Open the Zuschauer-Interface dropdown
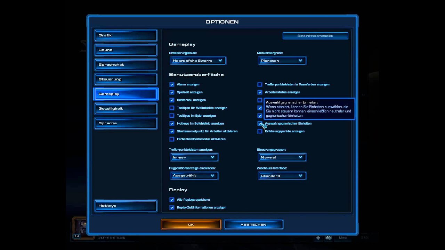This screenshot has width=445, height=250. tap(282, 176)
